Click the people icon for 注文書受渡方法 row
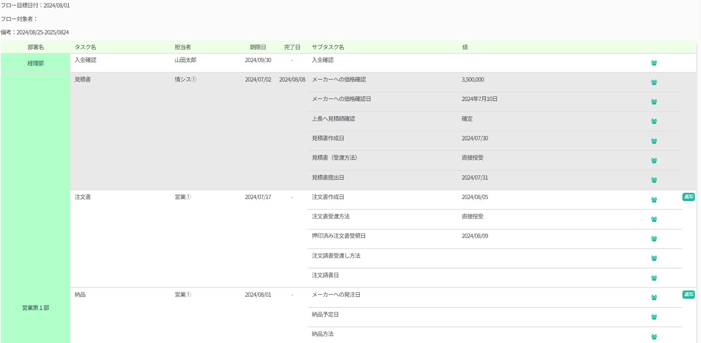The image size is (701, 343). coord(654,219)
